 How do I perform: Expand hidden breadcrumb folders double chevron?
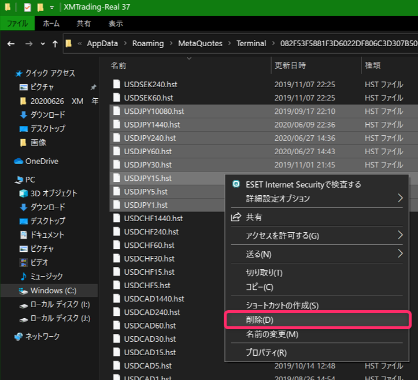[79, 43]
